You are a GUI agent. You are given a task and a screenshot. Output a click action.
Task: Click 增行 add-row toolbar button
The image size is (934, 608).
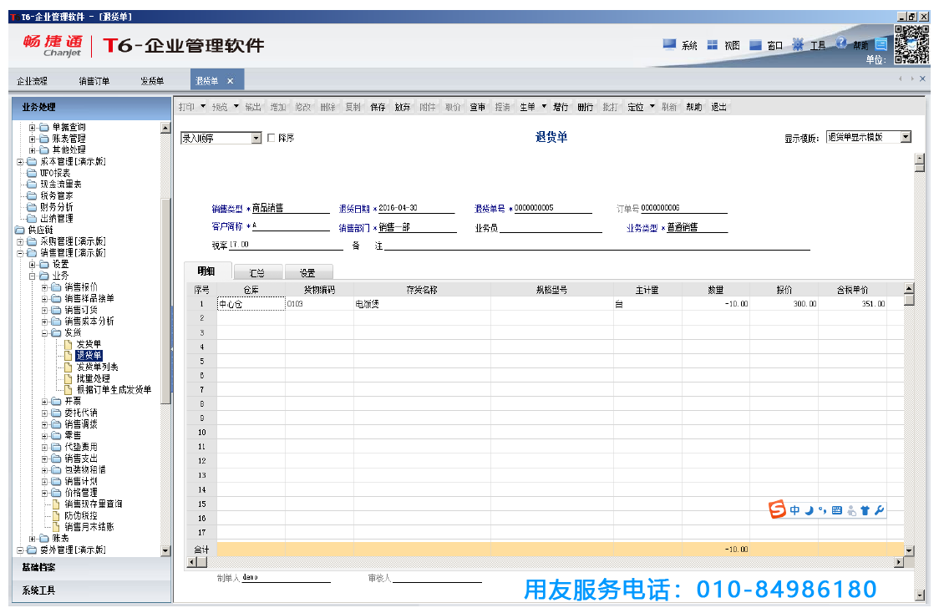tap(561, 107)
